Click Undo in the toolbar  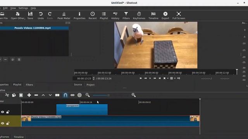41,15
